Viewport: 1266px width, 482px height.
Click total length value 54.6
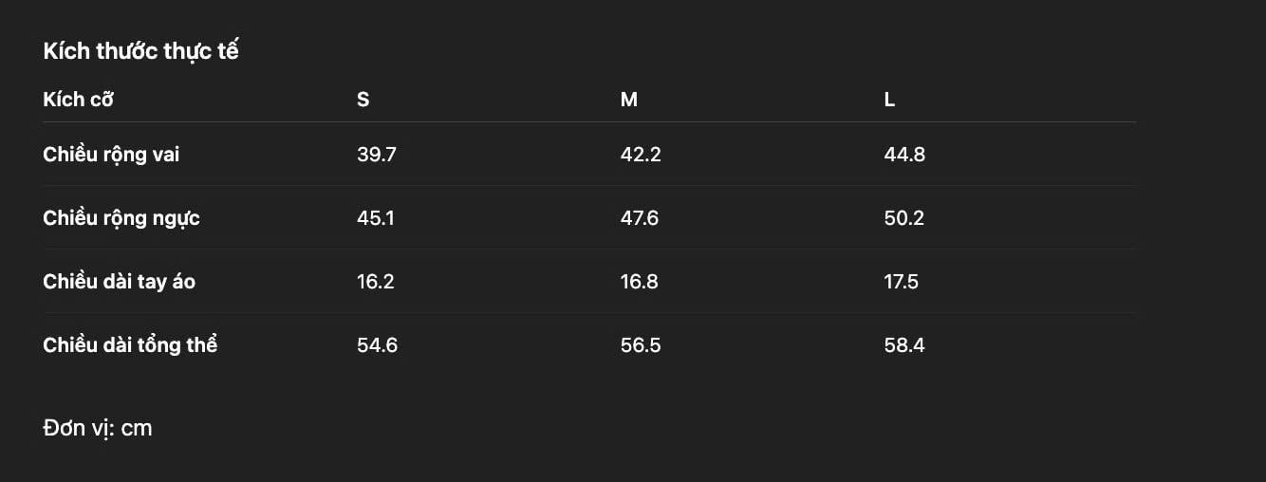[x=377, y=345]
